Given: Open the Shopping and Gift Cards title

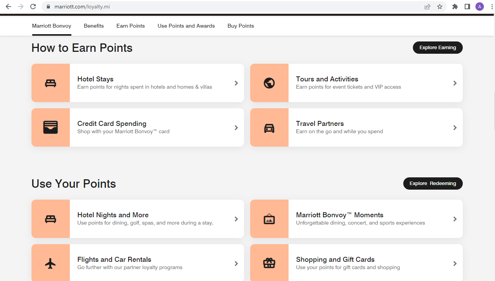Looking at the screenshot, I should pyautogui.click(x=335, y=260).
